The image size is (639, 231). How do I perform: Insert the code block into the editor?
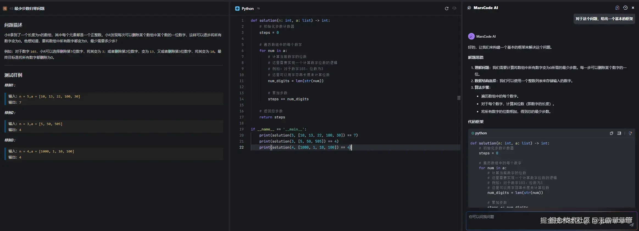[x=619, y=133]
